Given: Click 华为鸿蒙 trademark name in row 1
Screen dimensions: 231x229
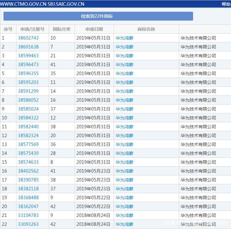Looking at the screenshot, I should [x=124, y=38].
